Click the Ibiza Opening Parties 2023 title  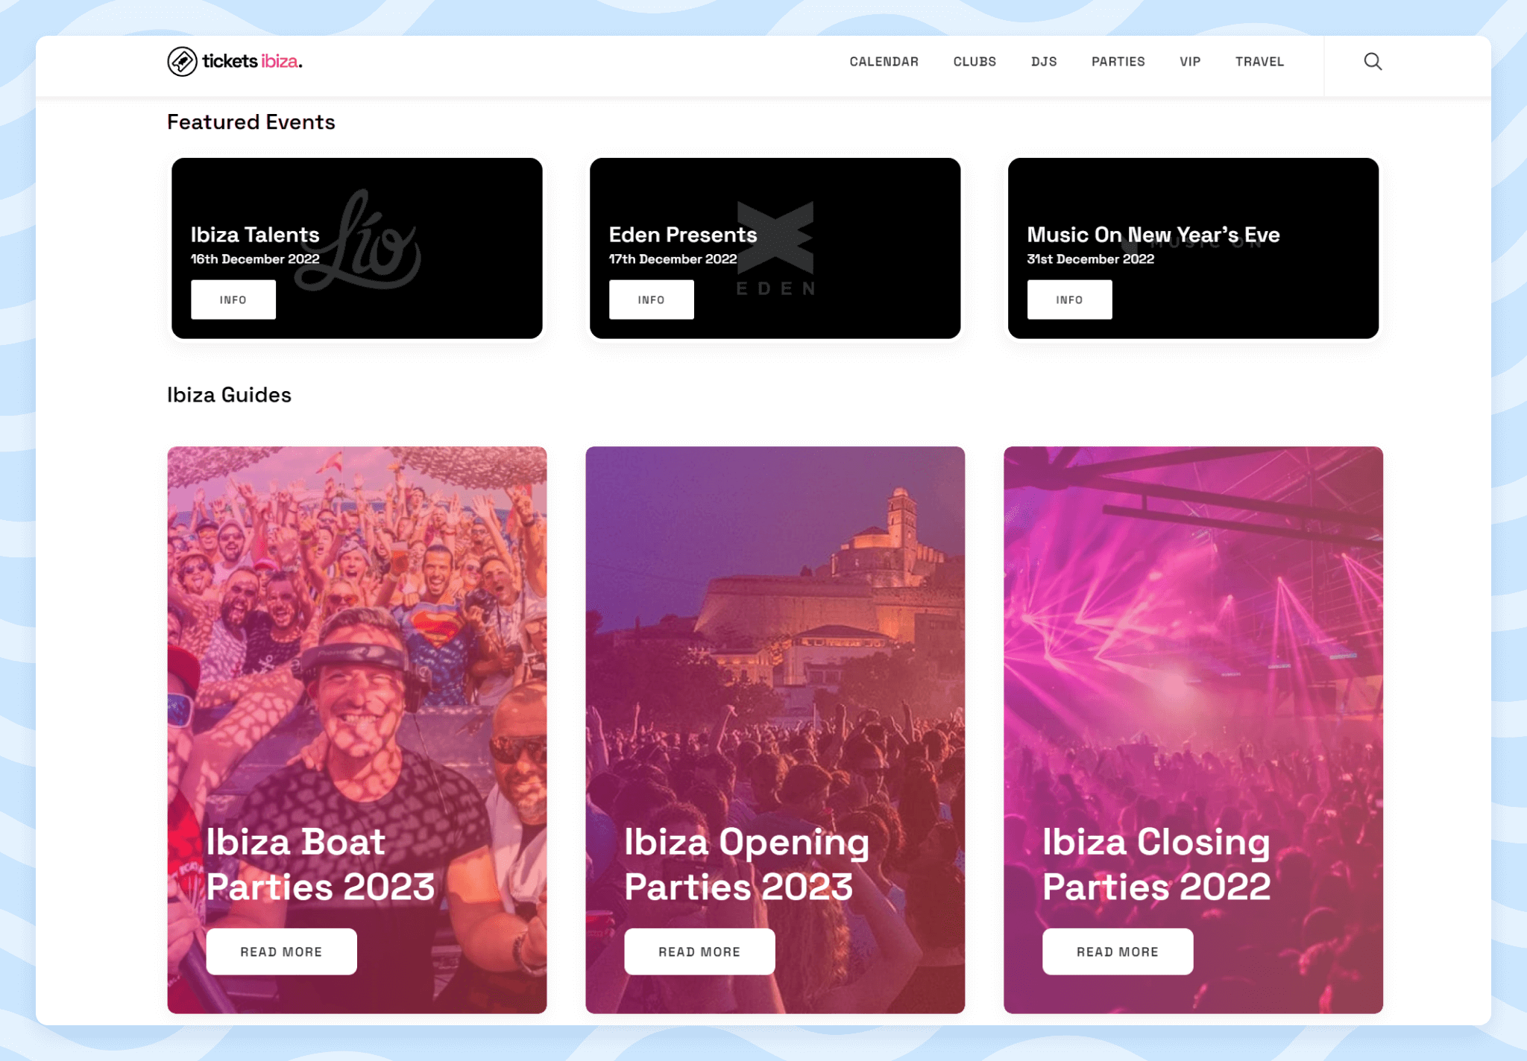point(747,864)
